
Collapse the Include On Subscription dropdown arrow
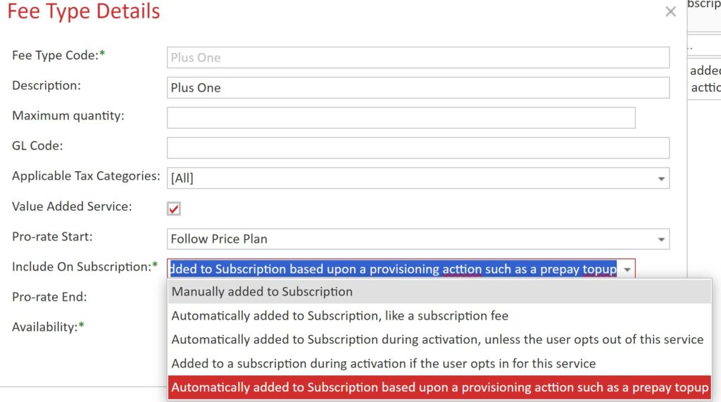point(627,270)
